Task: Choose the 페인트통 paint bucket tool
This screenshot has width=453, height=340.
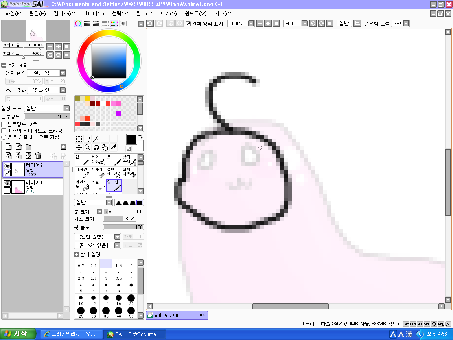Action: 82,185
